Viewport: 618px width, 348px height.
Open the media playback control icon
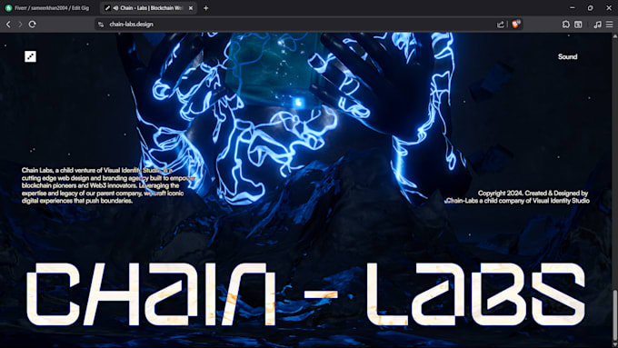coord(597,25)
